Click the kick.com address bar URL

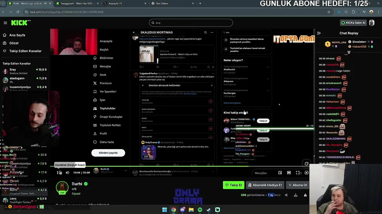(67, 12)
